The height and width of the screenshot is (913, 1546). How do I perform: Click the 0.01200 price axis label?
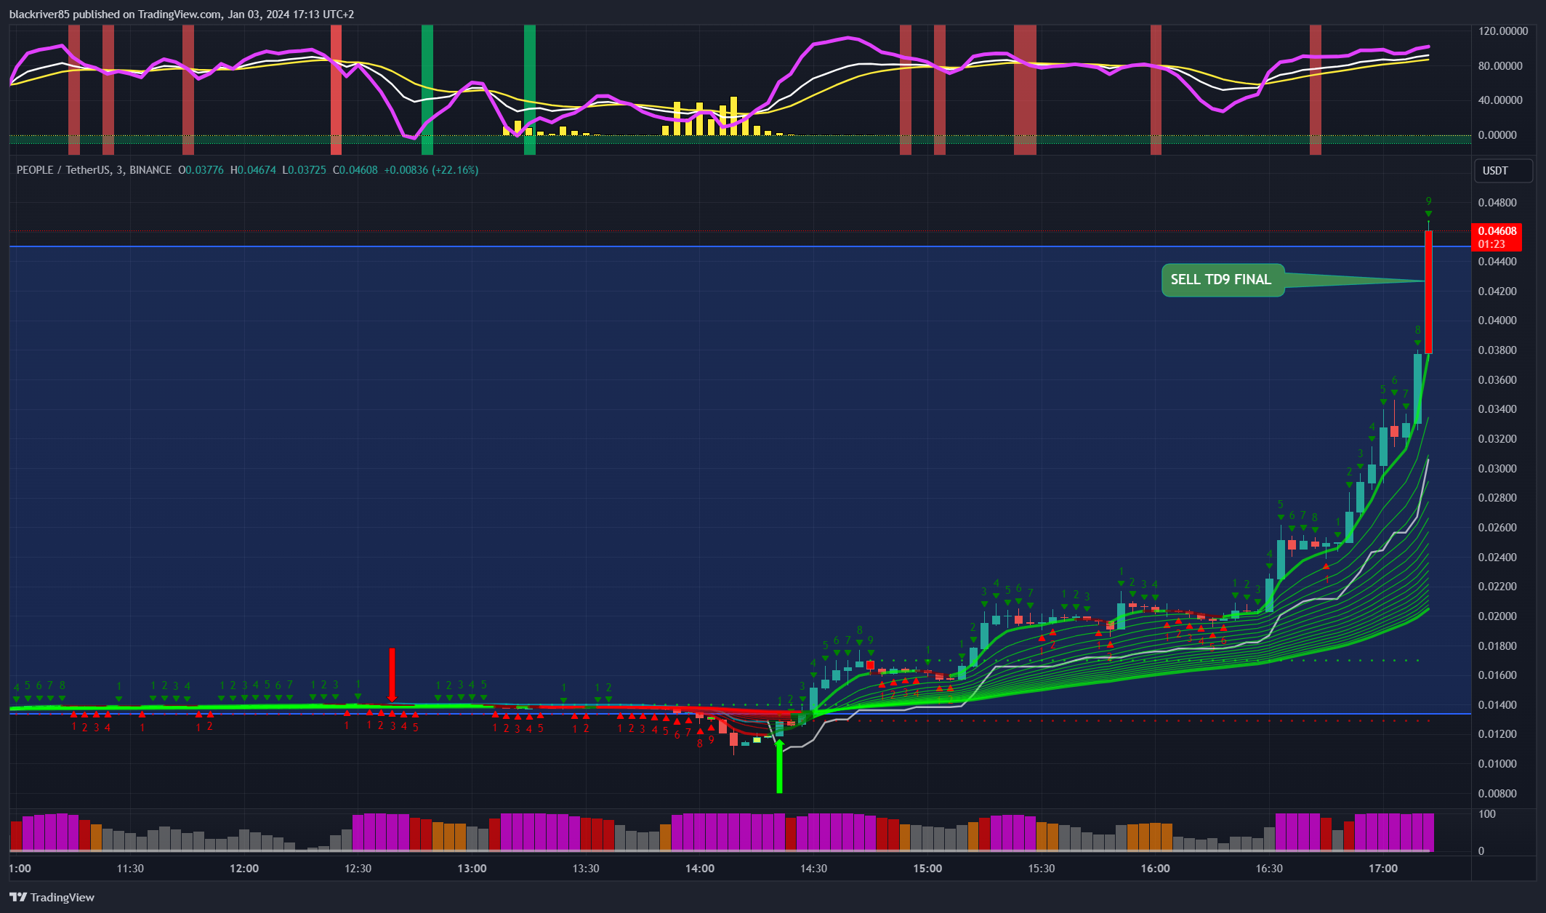[x=1497, y=734]
